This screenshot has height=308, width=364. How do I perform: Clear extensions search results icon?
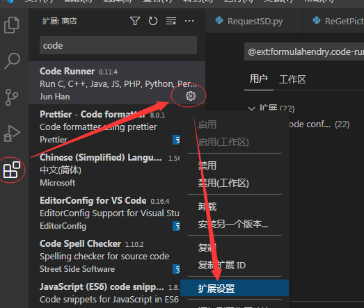[171, 21]
